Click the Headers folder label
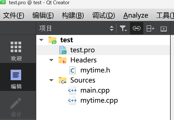Viewport: 174px width, 120px height. point(83,60)
